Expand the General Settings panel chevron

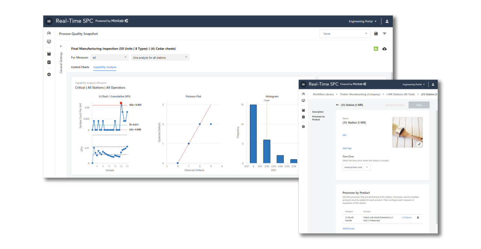(x=61, y=46)
